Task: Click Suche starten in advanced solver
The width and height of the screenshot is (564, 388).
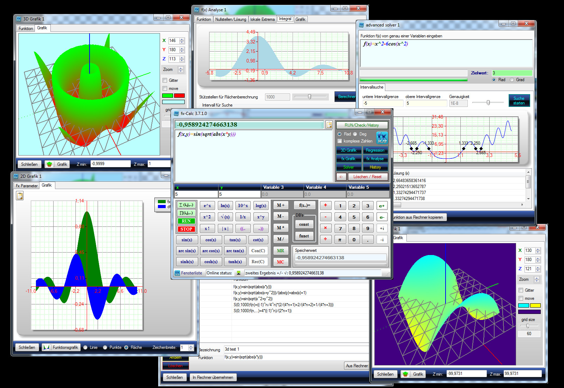Action: tap(519, 101)
